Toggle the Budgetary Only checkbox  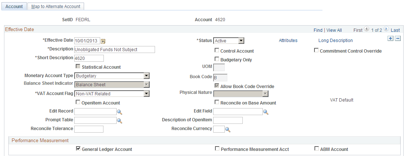click(x=217, y=59)
